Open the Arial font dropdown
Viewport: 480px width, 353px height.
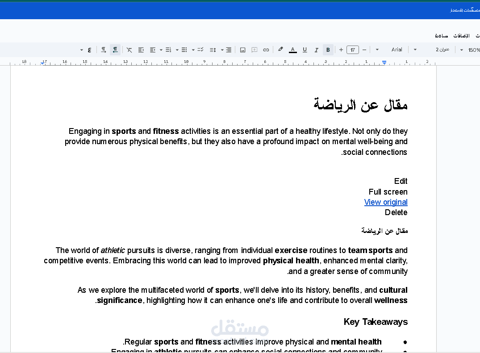click(x=397, y=50)
